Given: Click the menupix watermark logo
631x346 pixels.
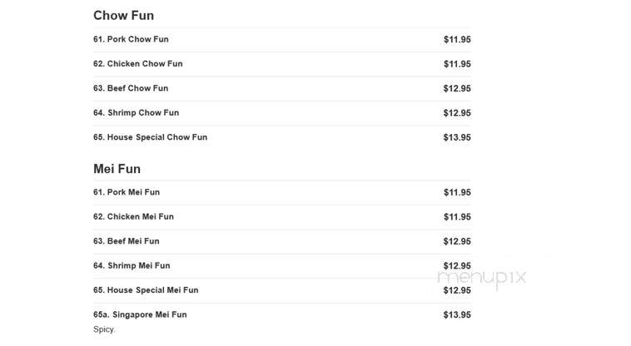Looking at the screenshot, I should pos(482,277).
